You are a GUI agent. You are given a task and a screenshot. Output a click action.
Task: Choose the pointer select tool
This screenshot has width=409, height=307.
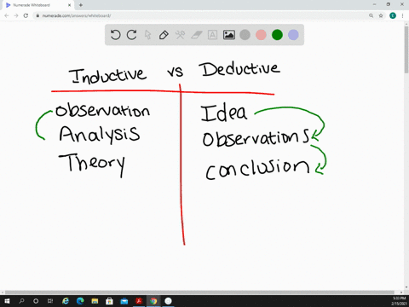[x=147, y=35]
